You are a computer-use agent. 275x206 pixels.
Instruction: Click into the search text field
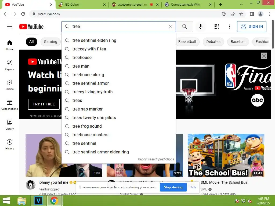pos(119,27)
